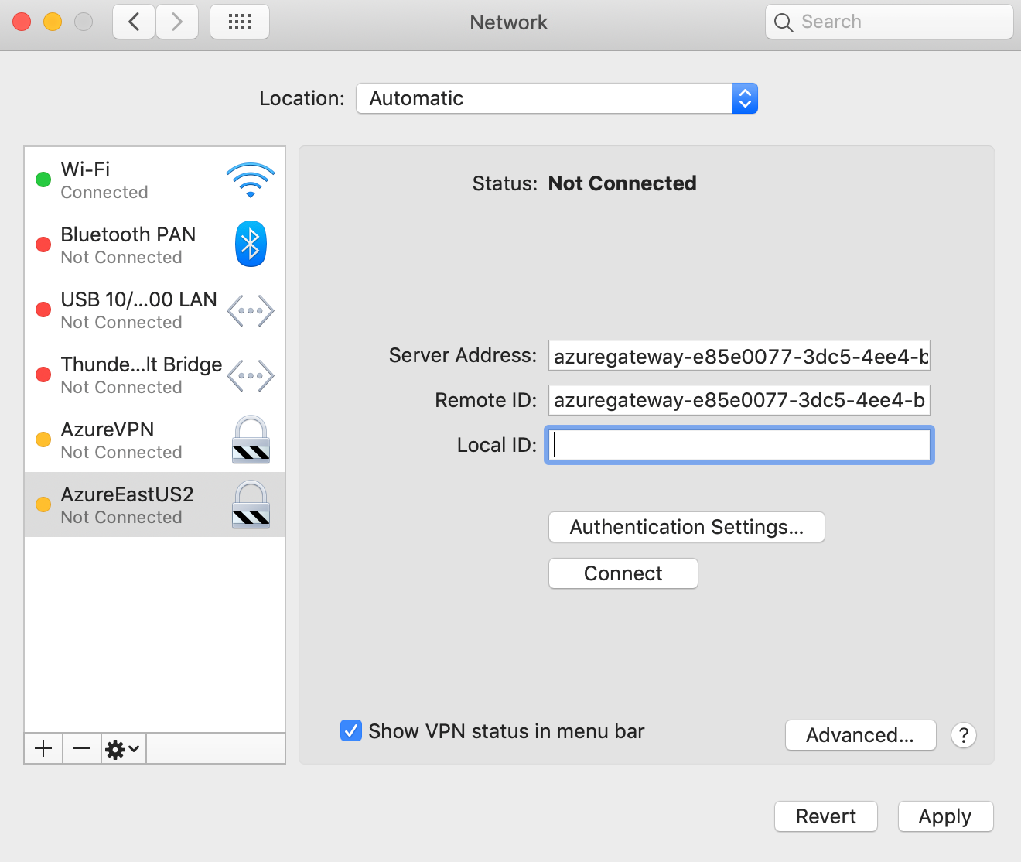Go back in System Preferences
This screenshot has height=862, width=1021.
134,22
